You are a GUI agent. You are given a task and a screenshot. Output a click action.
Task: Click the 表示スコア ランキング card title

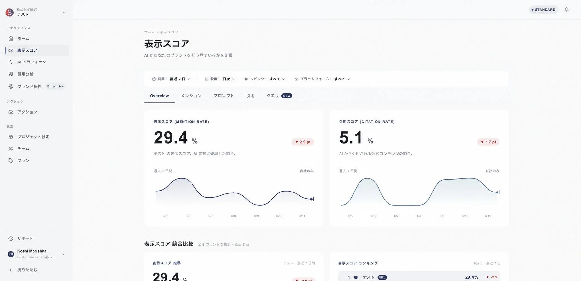358,263
